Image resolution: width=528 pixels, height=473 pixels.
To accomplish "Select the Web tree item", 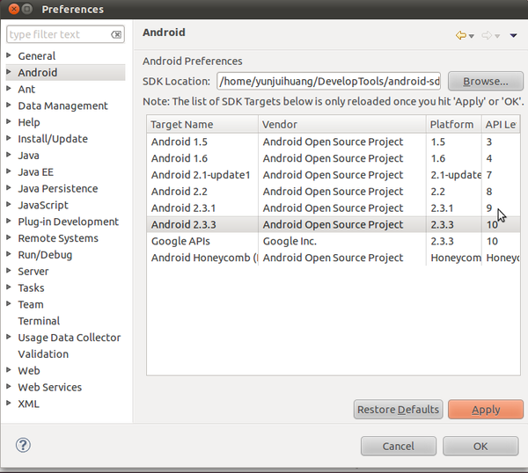I will pos(29,370).
